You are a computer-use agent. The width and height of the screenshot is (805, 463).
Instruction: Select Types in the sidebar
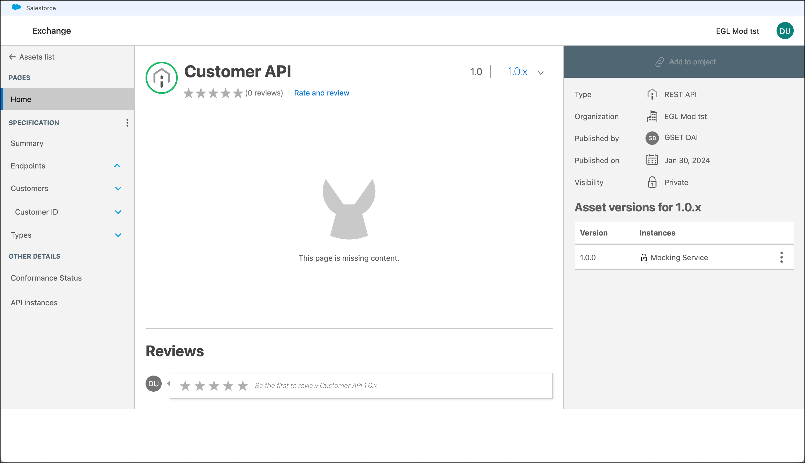click(21, 235)
